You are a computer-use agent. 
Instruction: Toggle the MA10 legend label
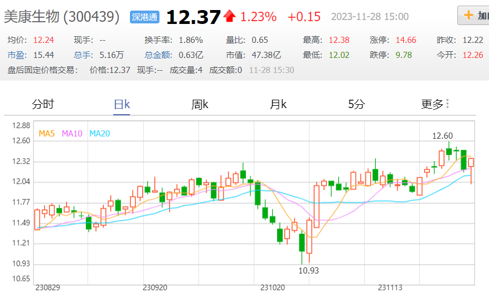[72, 134]
